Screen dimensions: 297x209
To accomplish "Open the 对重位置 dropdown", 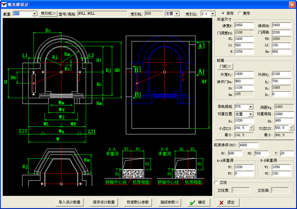I will 251,114.
